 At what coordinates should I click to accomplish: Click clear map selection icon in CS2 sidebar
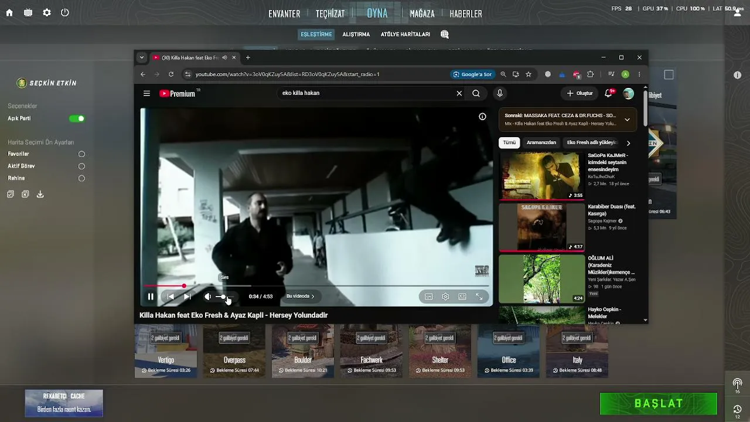25,194
